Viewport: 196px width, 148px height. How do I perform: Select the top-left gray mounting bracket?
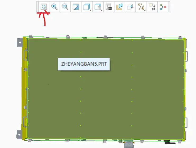pos(20,43)
